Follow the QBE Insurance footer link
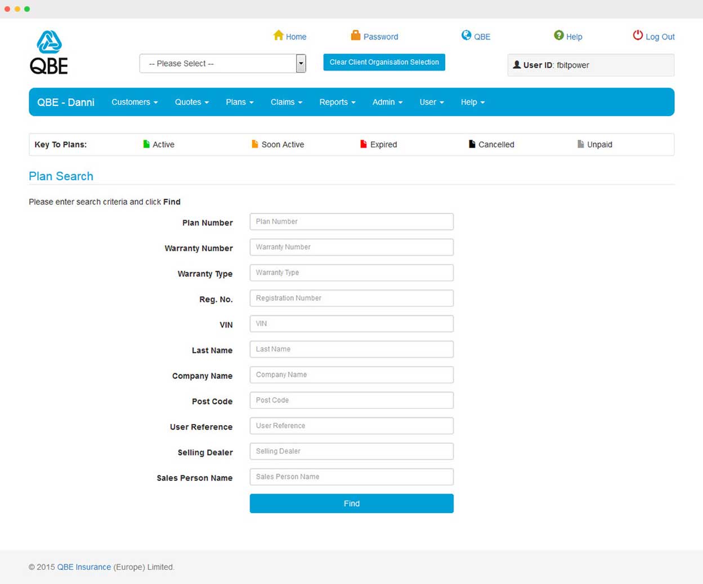Viewport: 703px width, 584px height. (84, 567)
